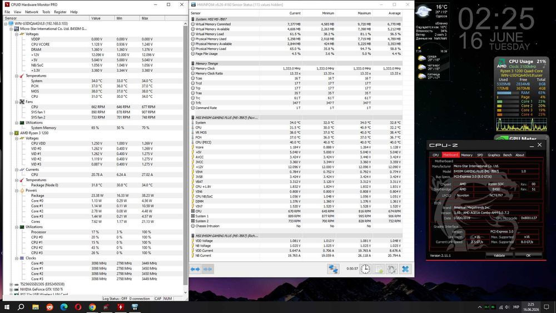Collapse the AMD Ryzen 3 1200 tree node
The width and height of the screenshot is (556, 313).
point(11,133)
